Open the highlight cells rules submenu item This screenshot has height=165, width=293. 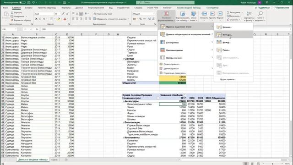186,27
